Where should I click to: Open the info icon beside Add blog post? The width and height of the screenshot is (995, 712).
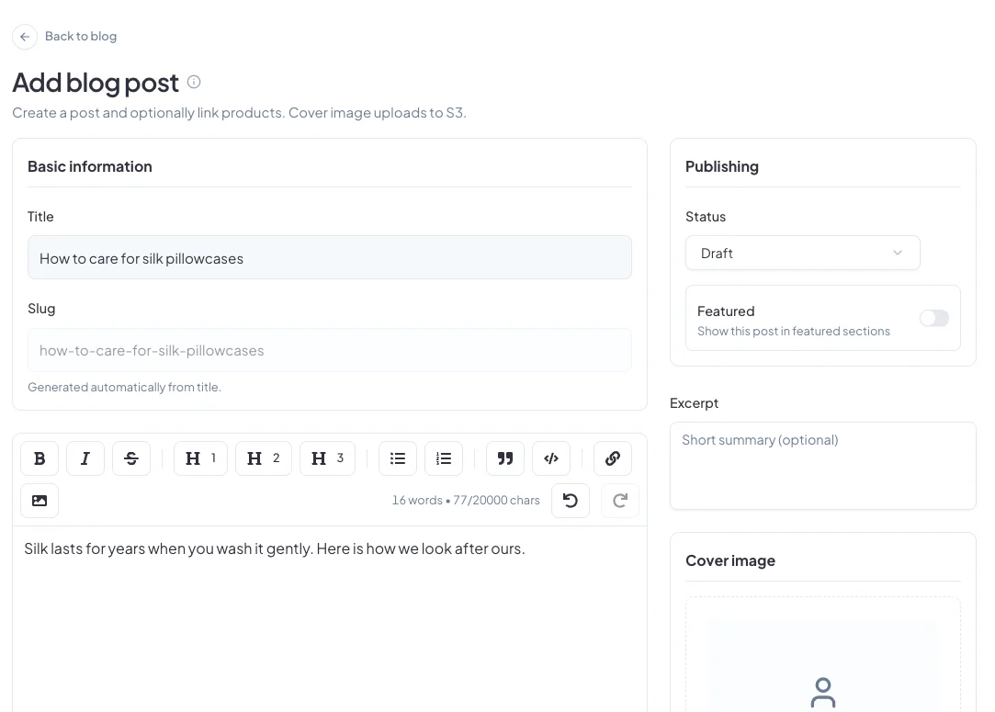tap(194, 82)
